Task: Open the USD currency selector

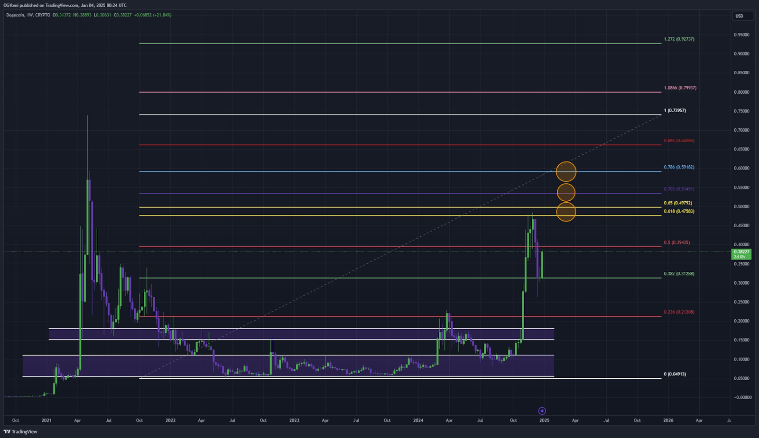Action: (x=742, y=16)
